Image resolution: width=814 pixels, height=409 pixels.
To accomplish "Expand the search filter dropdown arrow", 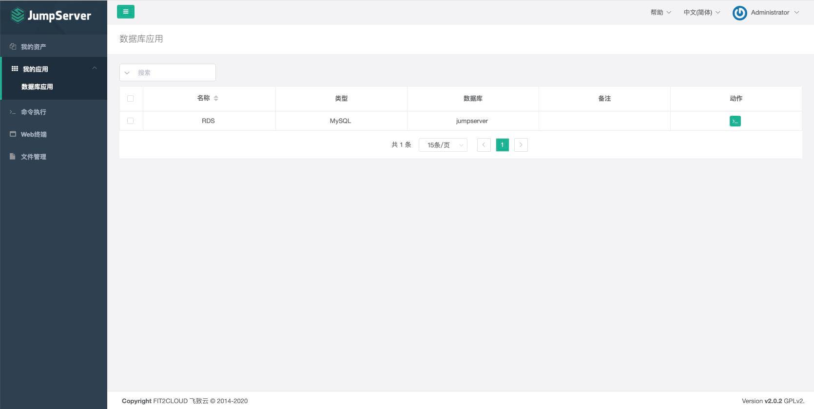I will pyautogui.click(x=127, y=73).
